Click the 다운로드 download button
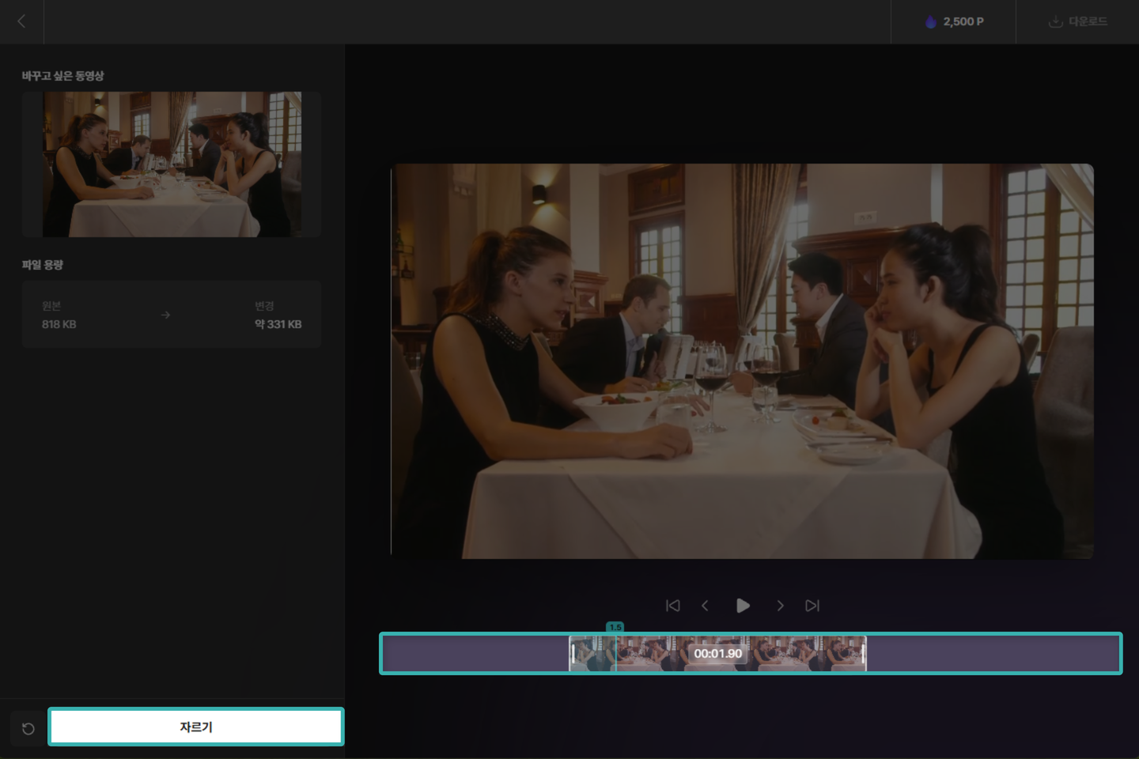The height and width of the screenshot is (759, 1139). click(x=1077, y=21)
